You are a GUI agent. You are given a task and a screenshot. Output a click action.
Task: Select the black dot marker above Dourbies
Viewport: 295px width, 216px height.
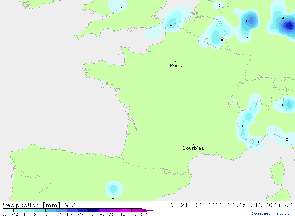tap(193, 144)
